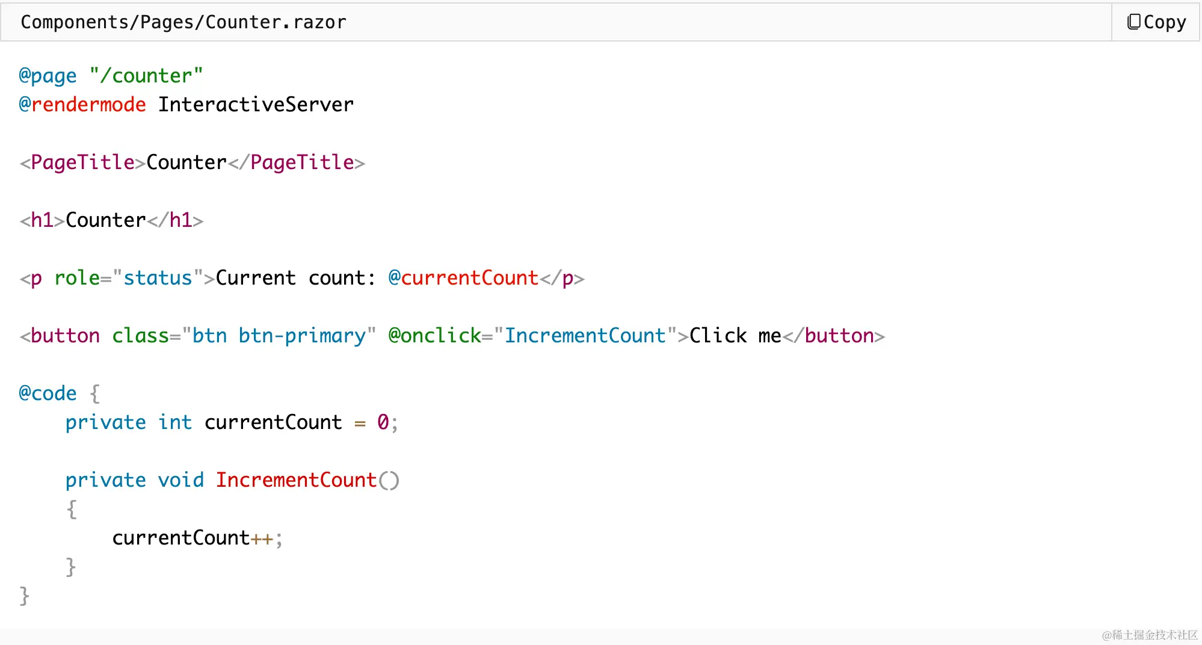Click the void keyword in the method declaration
Screen dimensions: 1202x645
click(180, 480)
